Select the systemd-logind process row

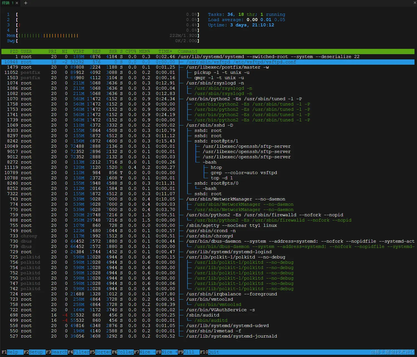click(x=208, y=252)
